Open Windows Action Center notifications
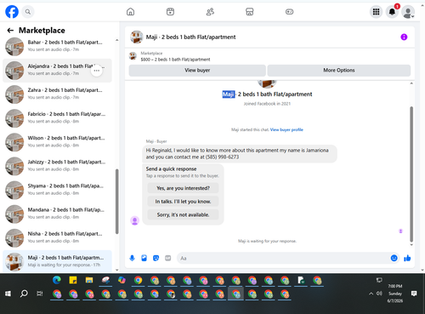 pos(414,294)
